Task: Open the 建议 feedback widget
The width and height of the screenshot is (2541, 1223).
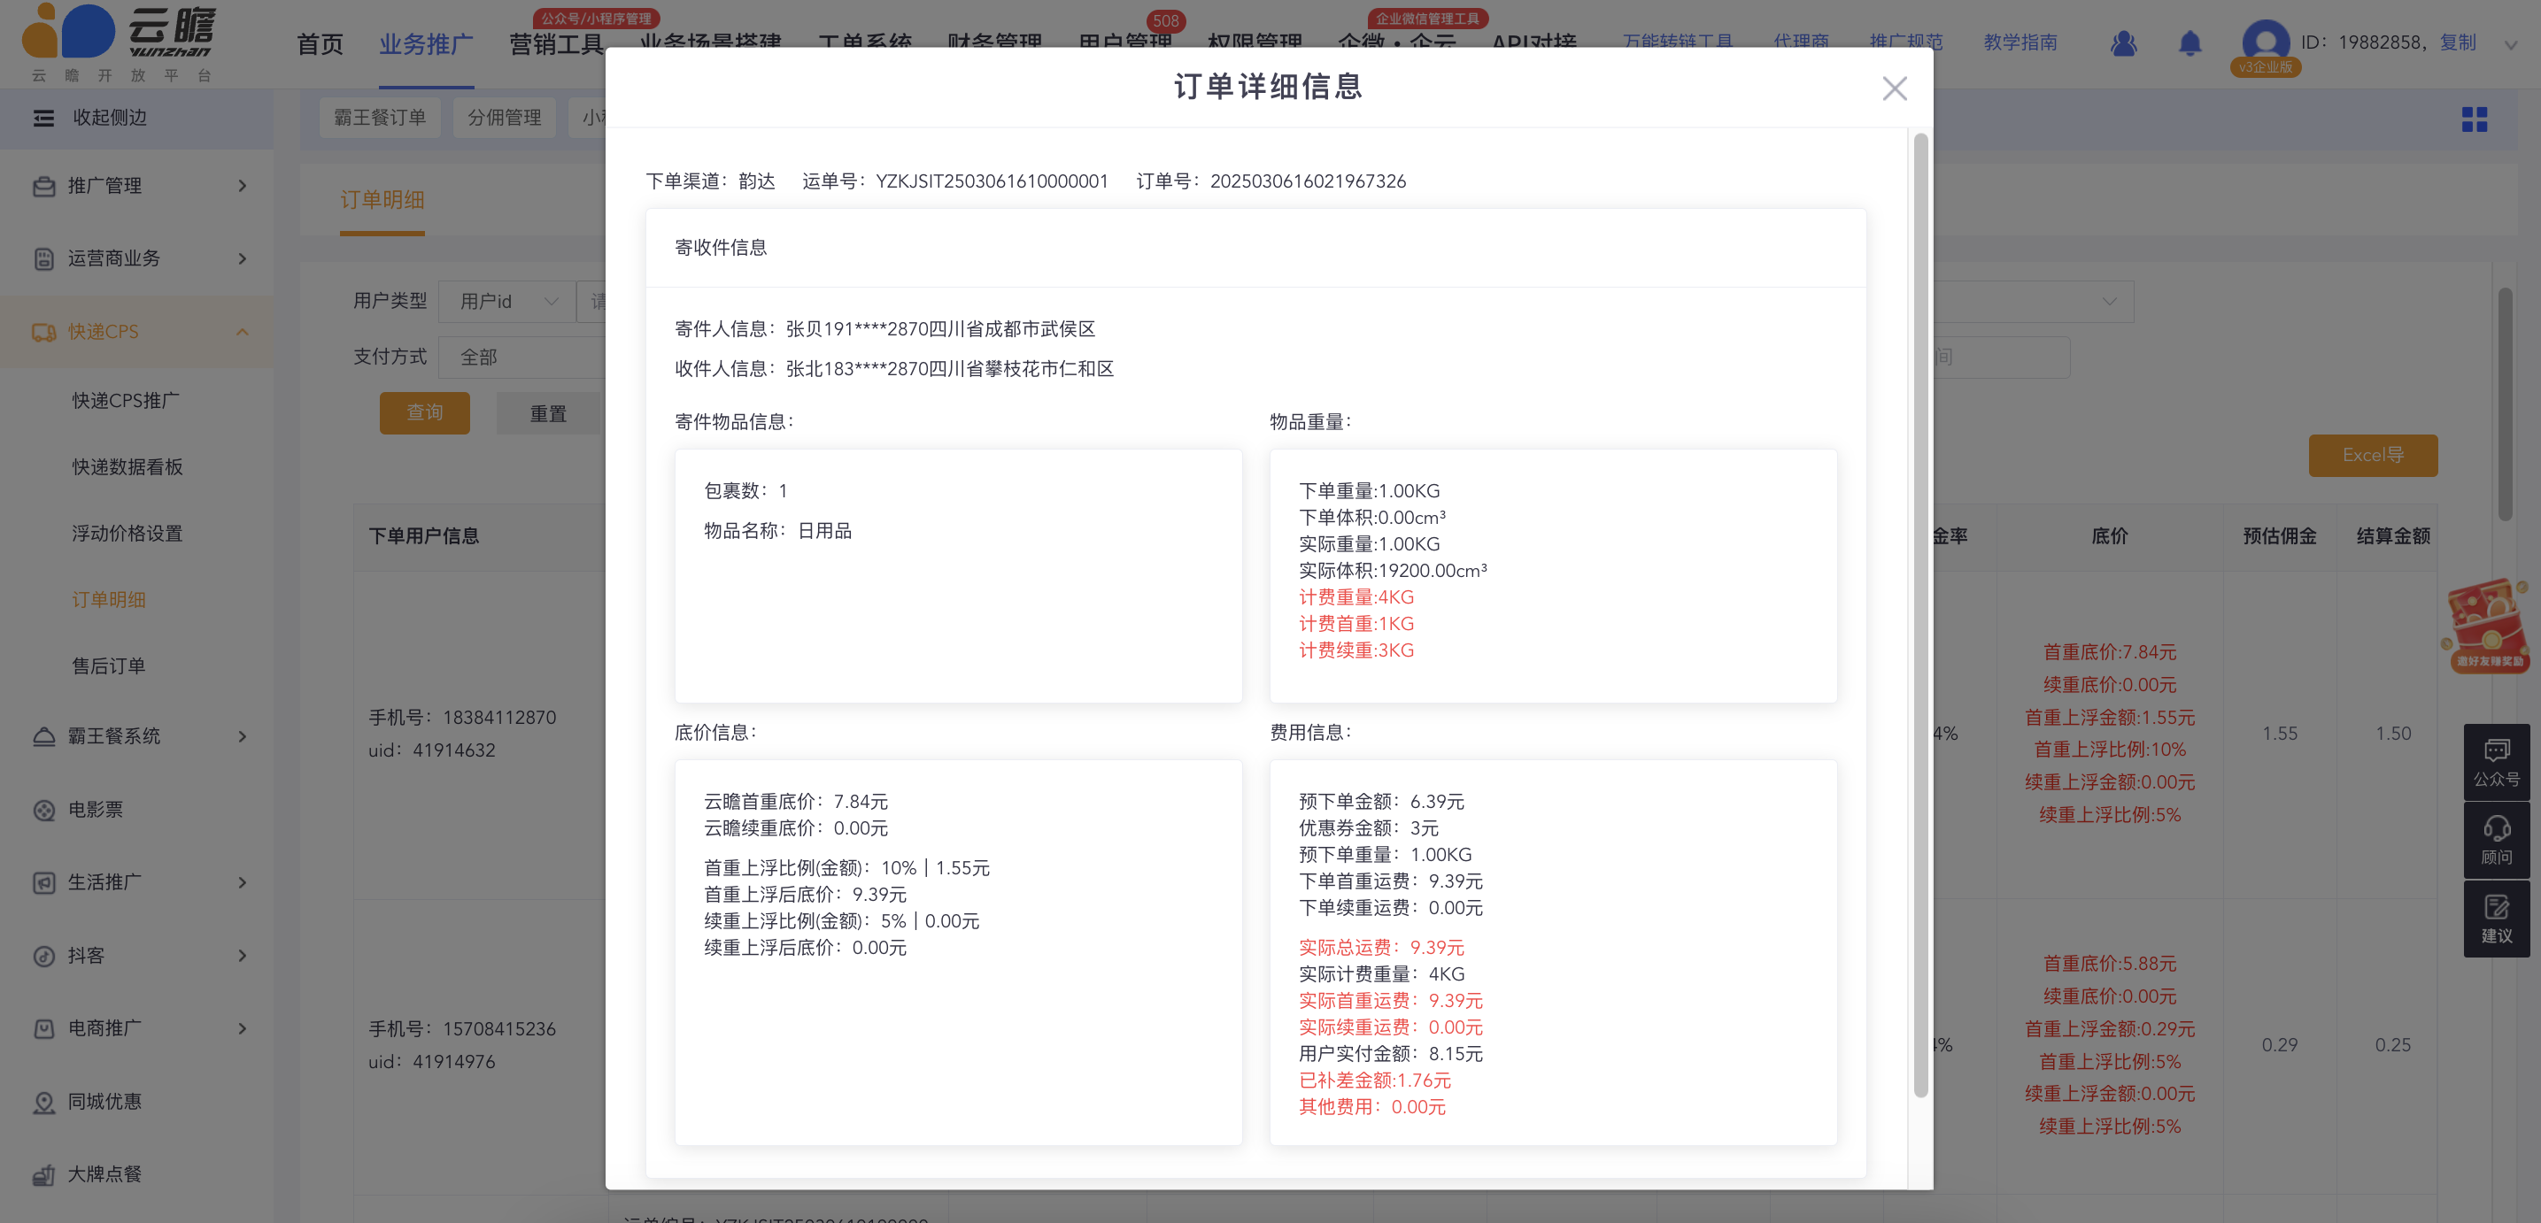Action: pos(2496,919)
